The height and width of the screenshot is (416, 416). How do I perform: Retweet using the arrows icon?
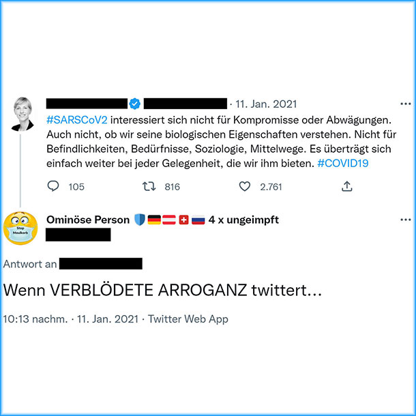point(149,186)
